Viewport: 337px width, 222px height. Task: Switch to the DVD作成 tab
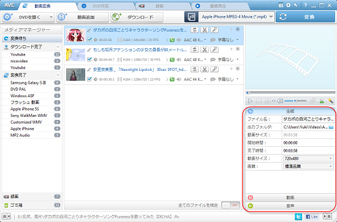point(100,6)
